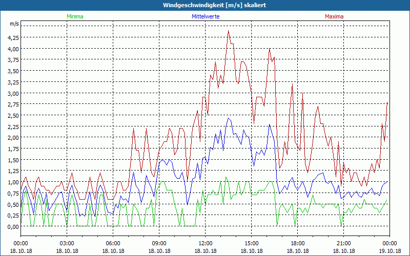Image resolution: width=410 pixels, height=256 pixels.
Task: Click the m/s axis unit label
Action: coord(14,24)
